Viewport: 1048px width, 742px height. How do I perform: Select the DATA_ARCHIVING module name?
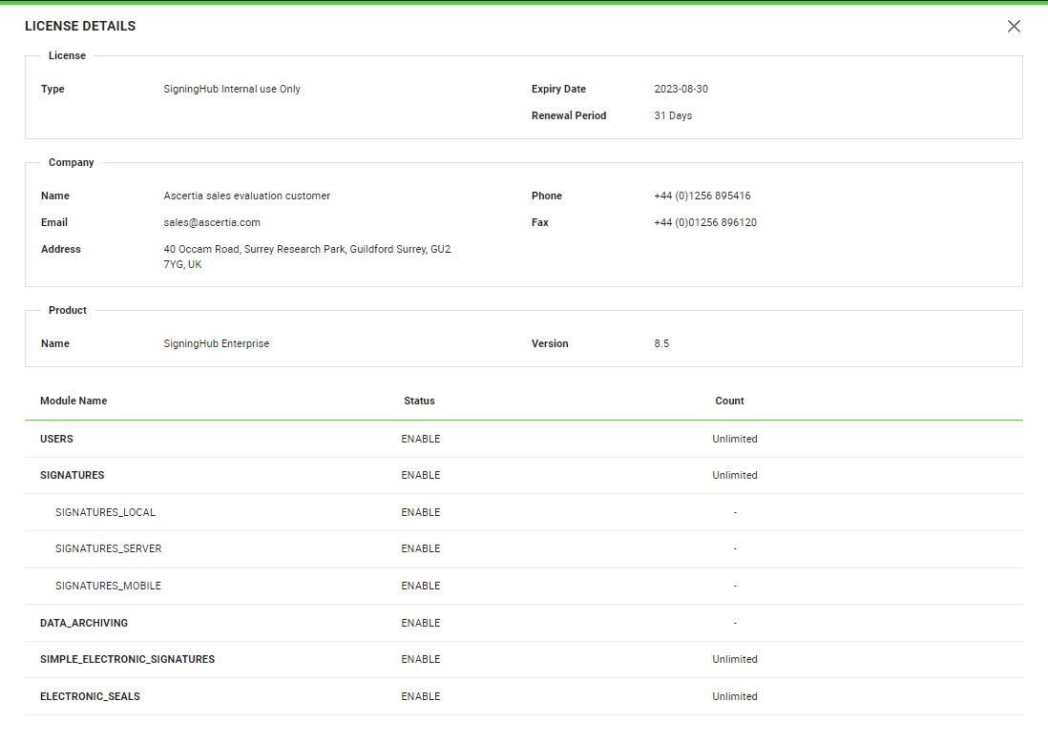(84, 623)
